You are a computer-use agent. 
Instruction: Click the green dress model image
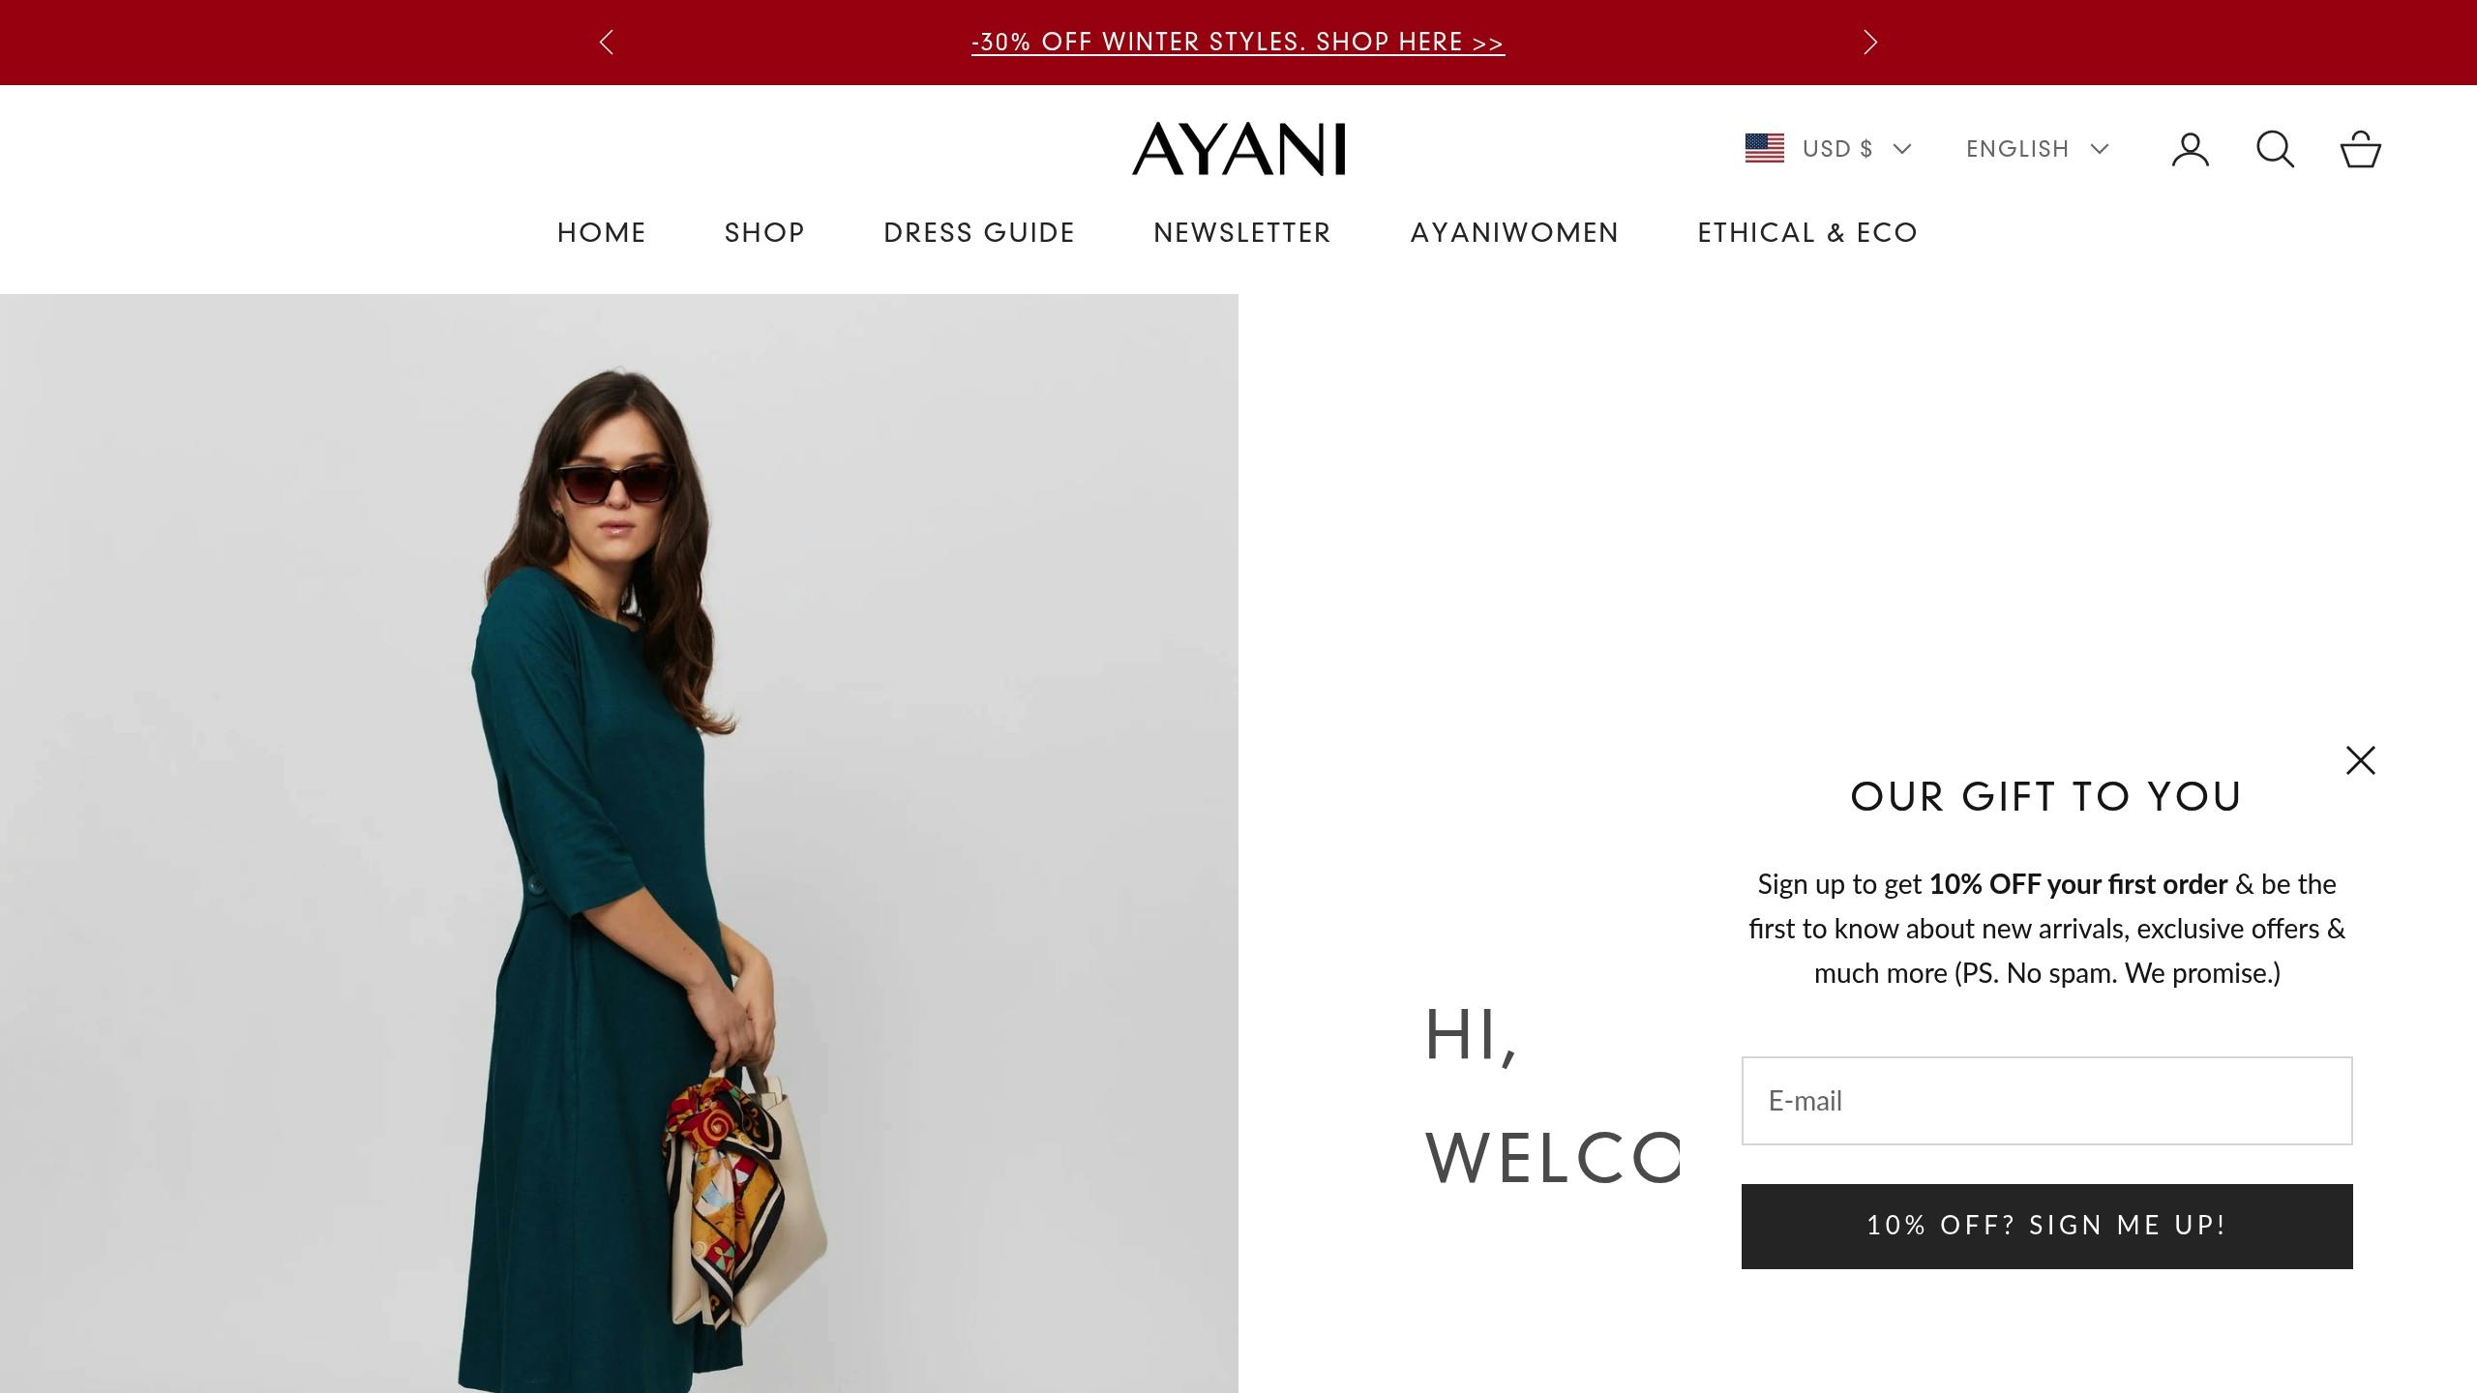619,844
